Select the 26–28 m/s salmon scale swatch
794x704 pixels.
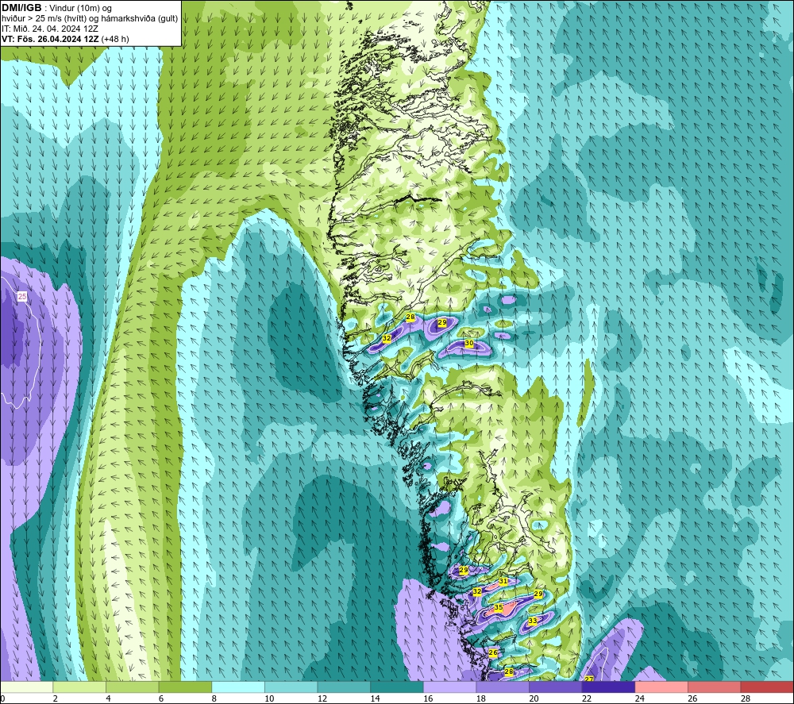pyautogui.click(x=714, y=687)
